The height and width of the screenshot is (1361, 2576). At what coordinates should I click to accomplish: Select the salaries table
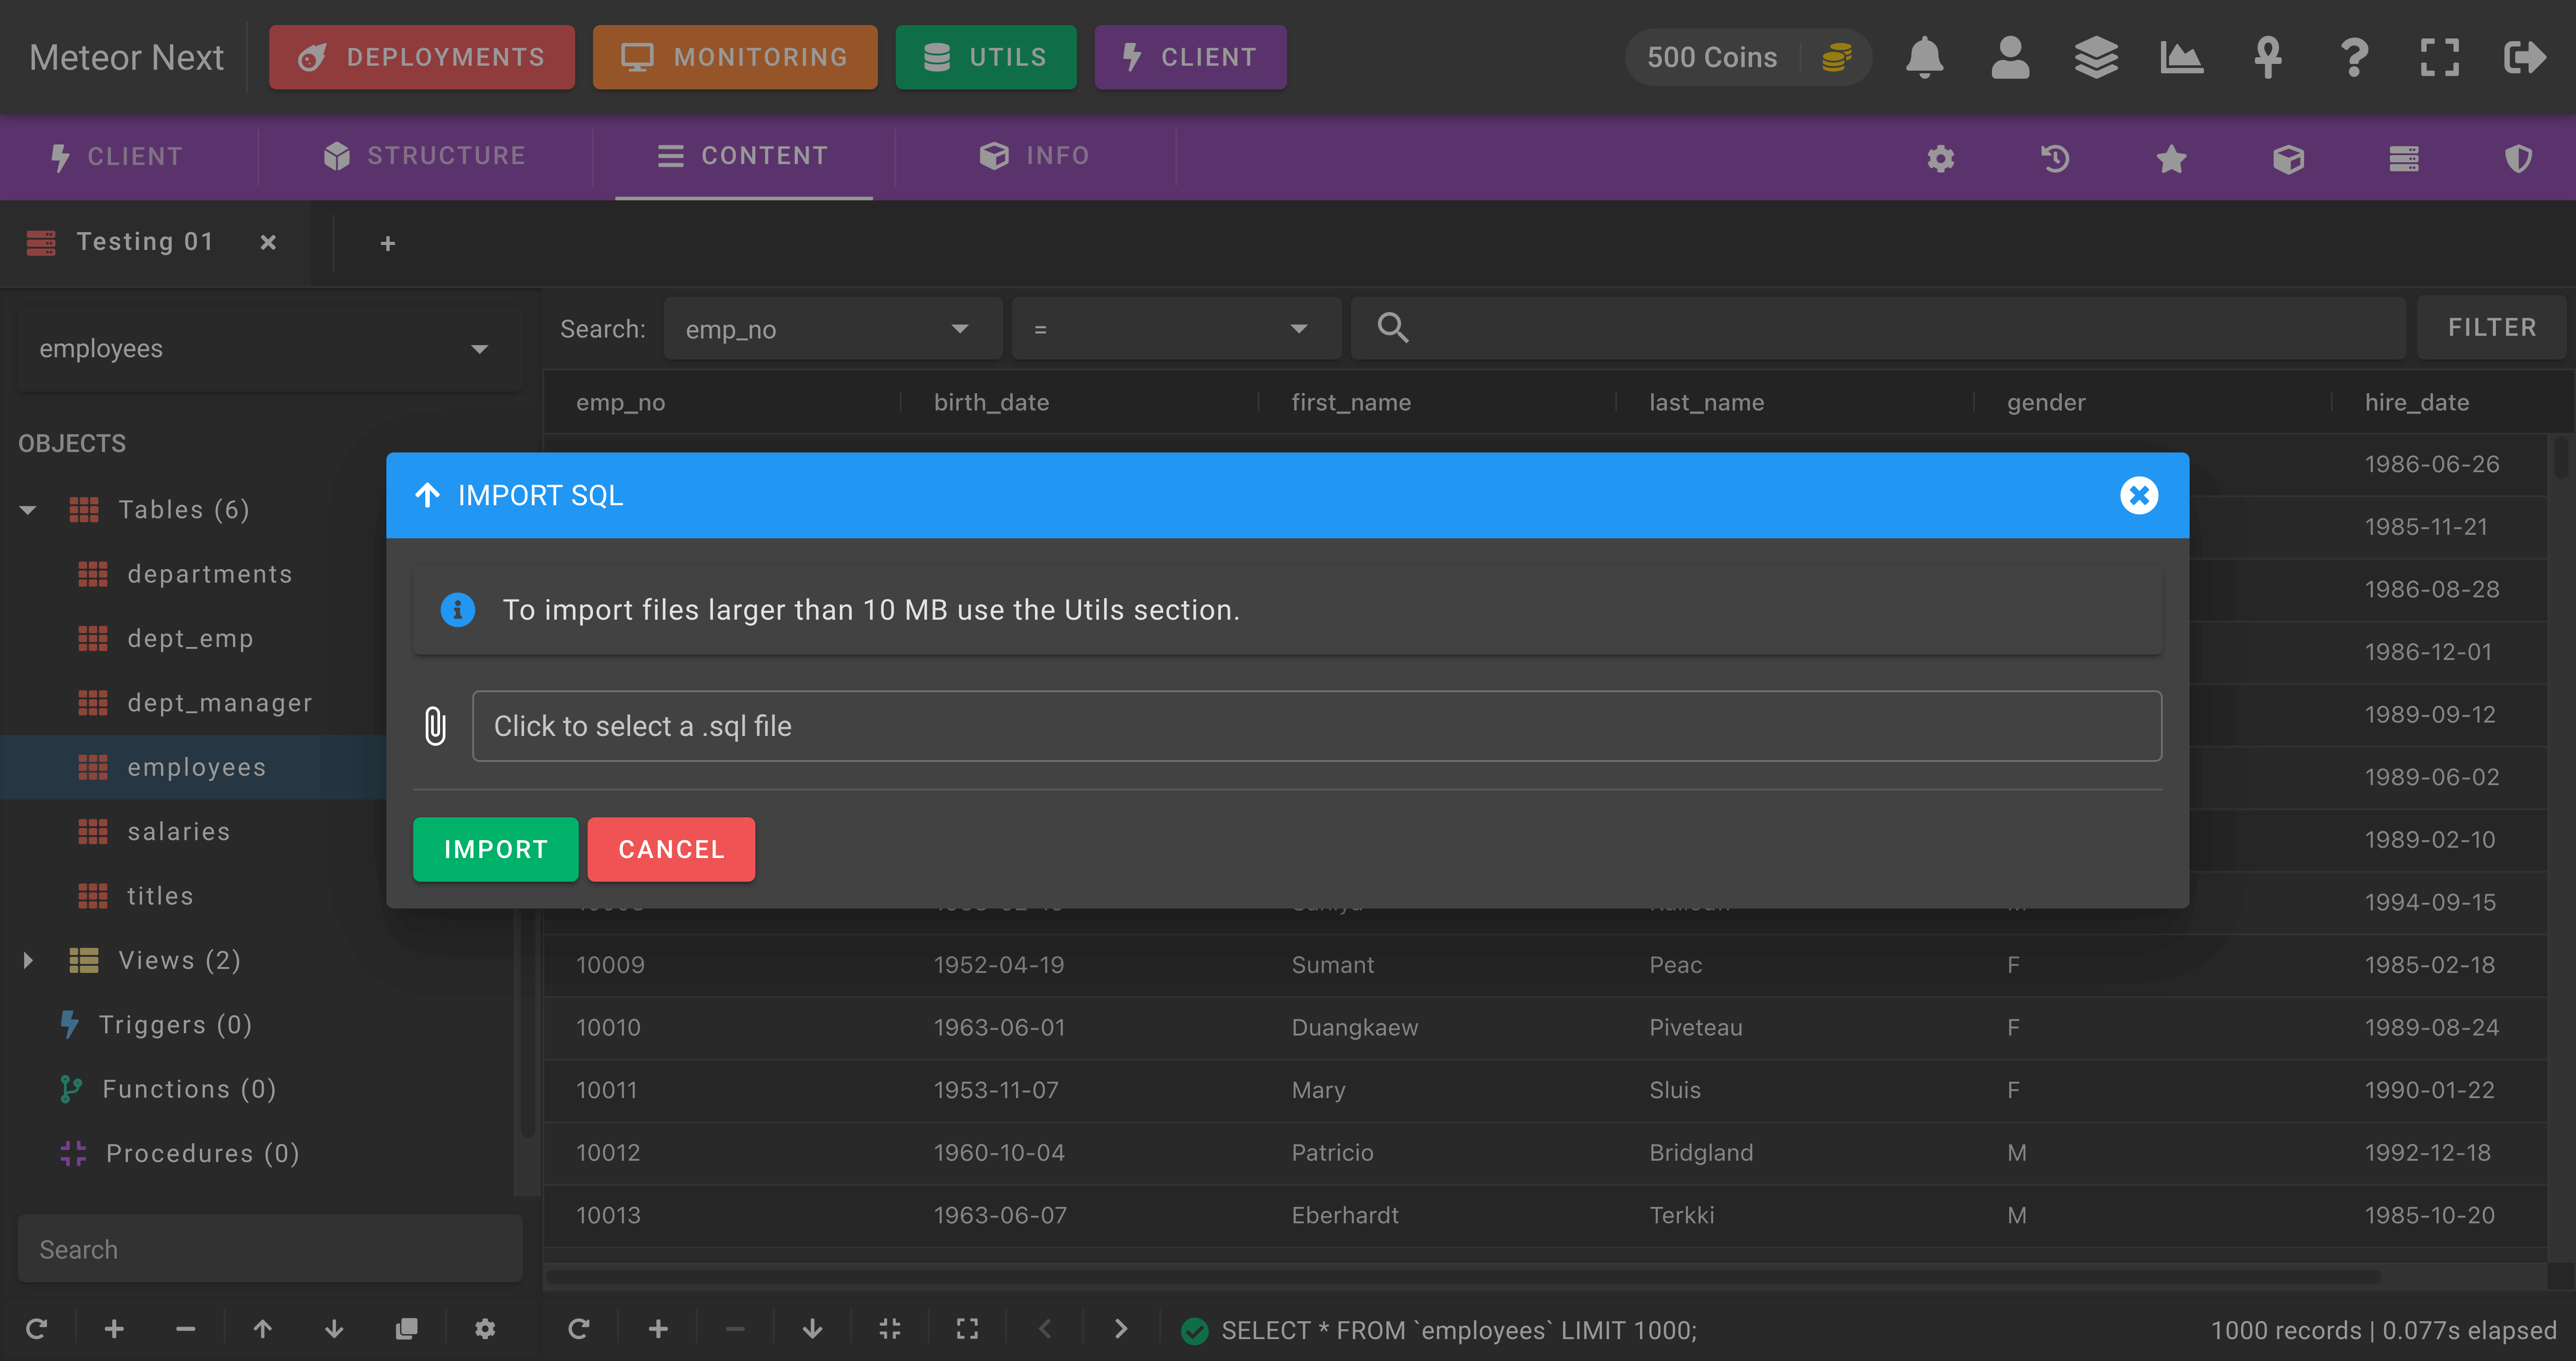coord(179,832)
